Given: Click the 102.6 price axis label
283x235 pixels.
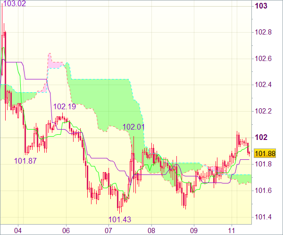Looking at the screenshot, I should (263, 59).
